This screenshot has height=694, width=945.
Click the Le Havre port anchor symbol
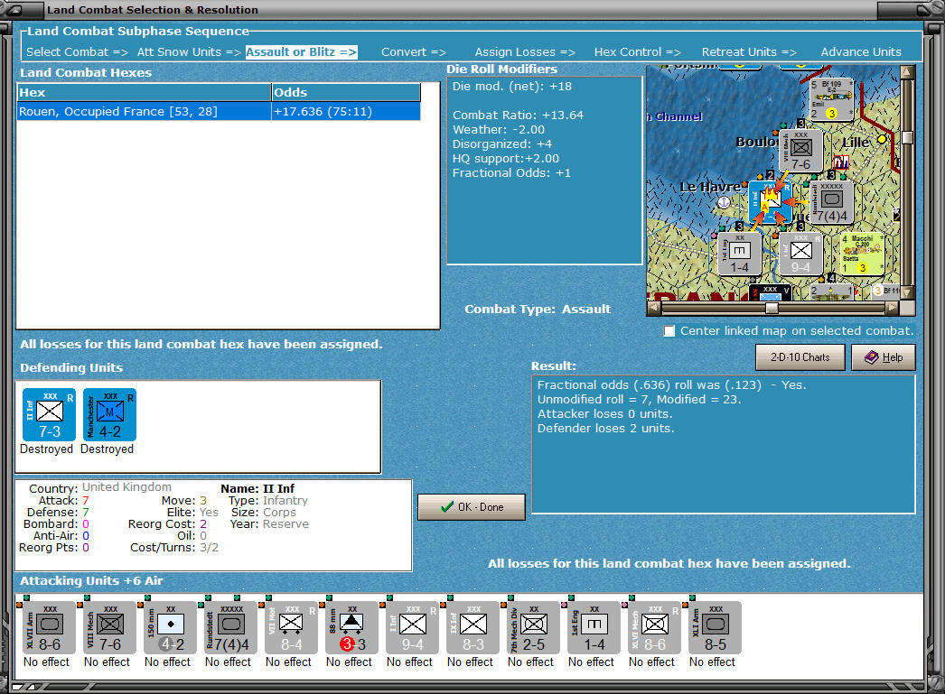[x=724, y=203]
